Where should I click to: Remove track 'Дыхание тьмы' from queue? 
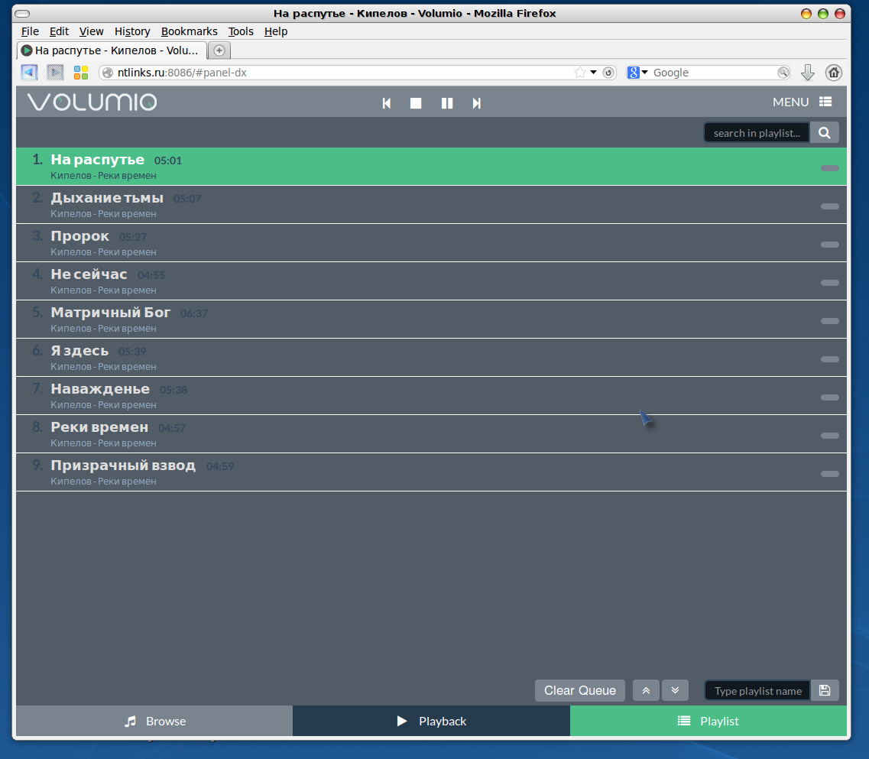tap(830, 206)
